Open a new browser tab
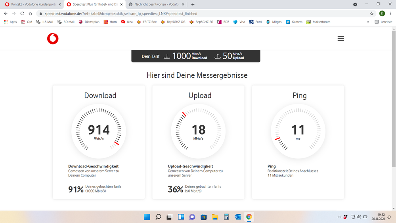396x223 pixels. [193, 4]
